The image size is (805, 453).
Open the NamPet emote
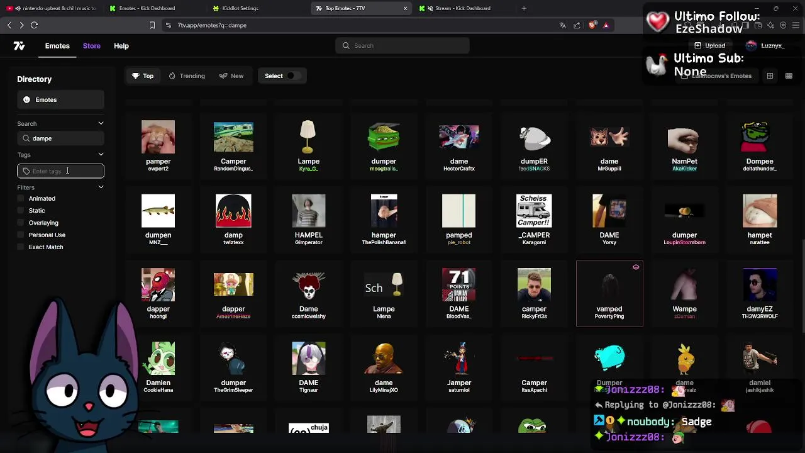point(684,145)
